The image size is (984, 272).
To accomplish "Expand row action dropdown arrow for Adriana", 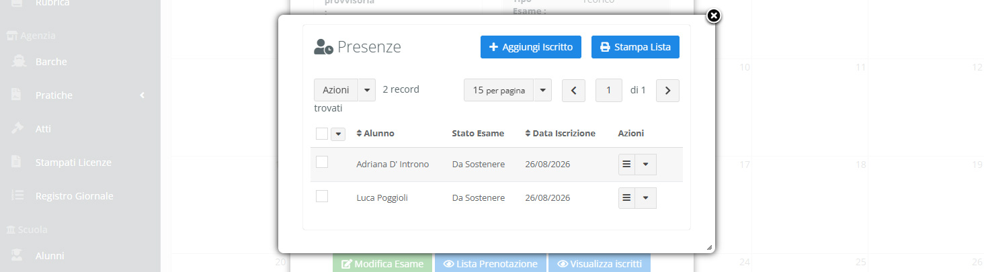I will pyautogui.click(x=646, y=165).
